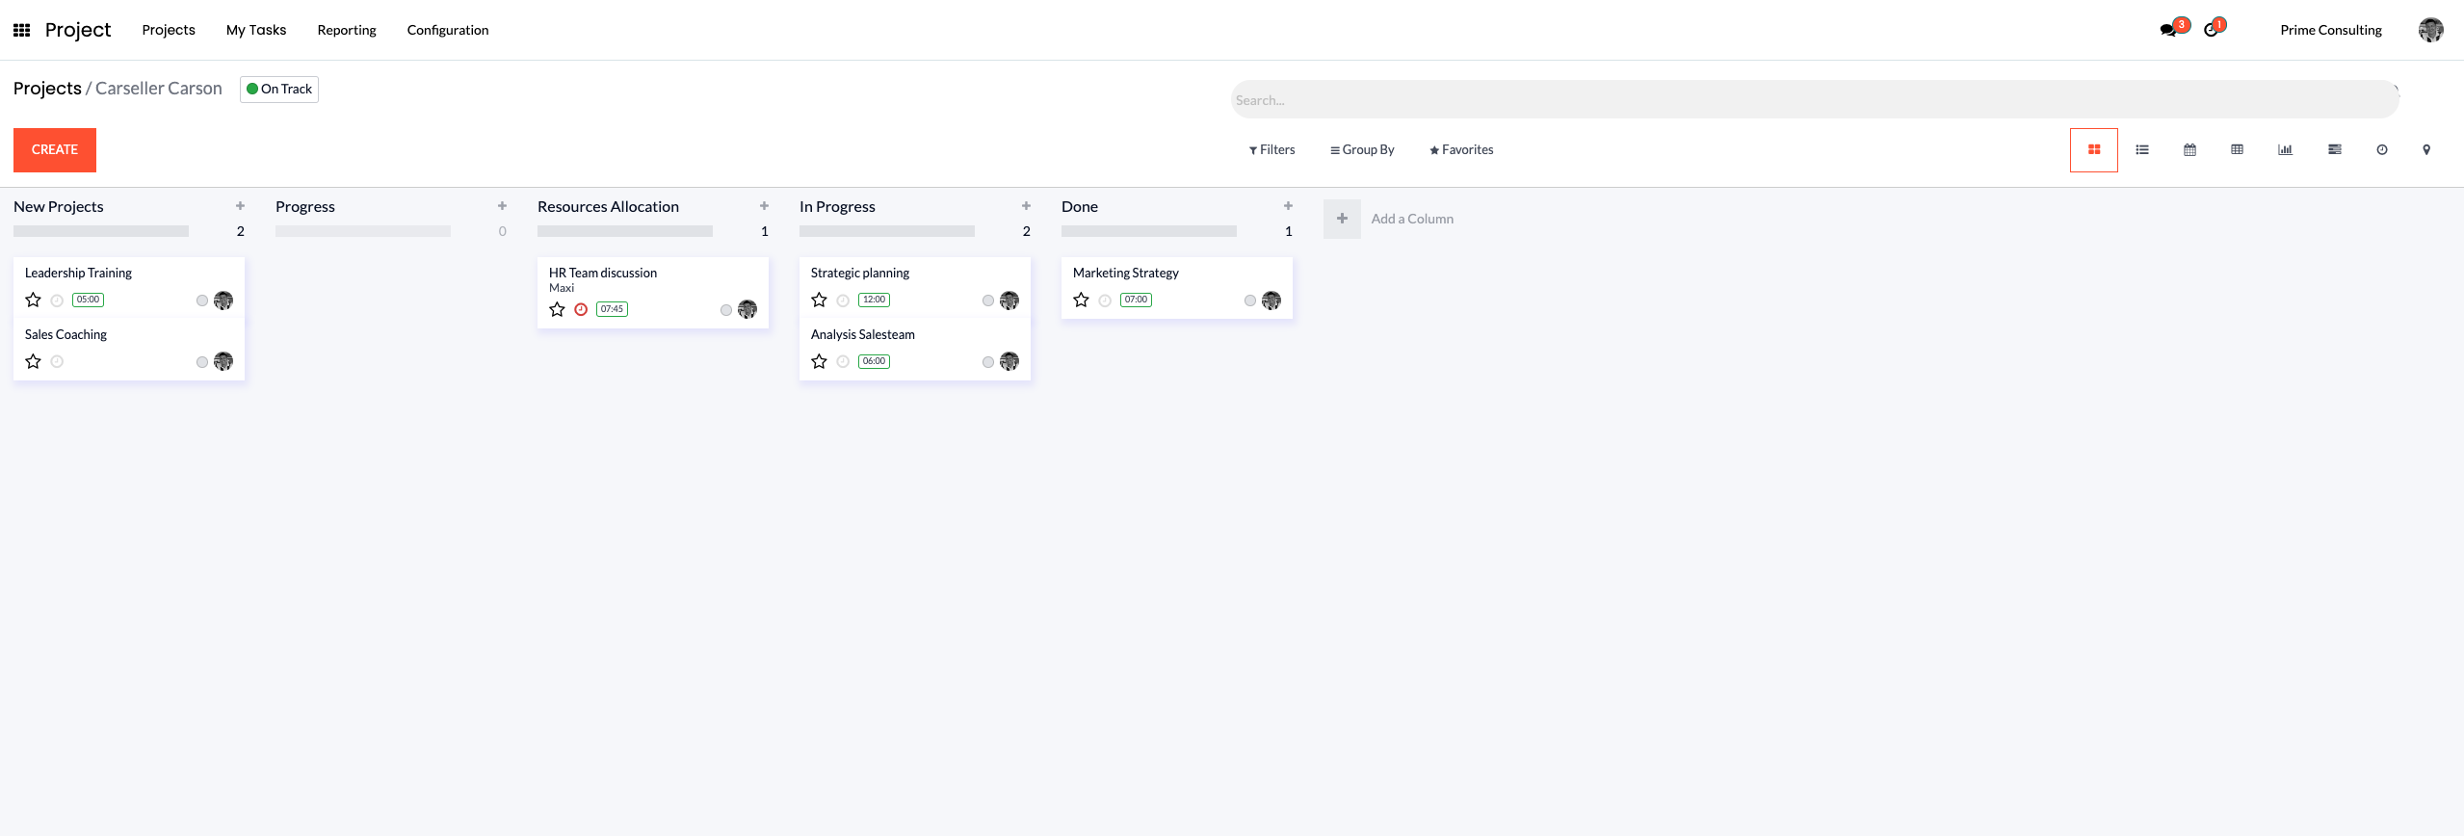
Task: Switch to Calendar view
Action: pos(2189,150)
